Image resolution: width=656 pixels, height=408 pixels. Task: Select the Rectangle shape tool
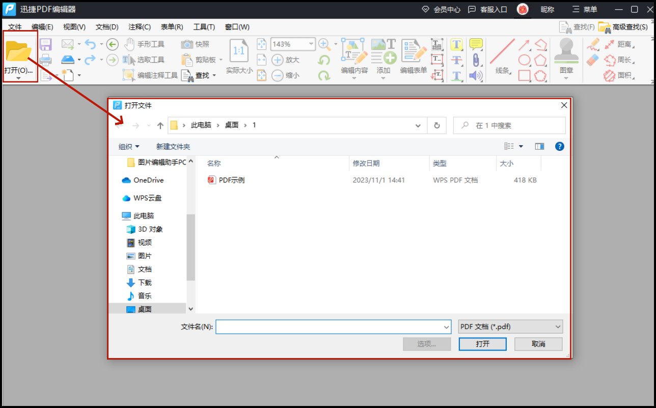pyautogui.click(x=524, y=76)
